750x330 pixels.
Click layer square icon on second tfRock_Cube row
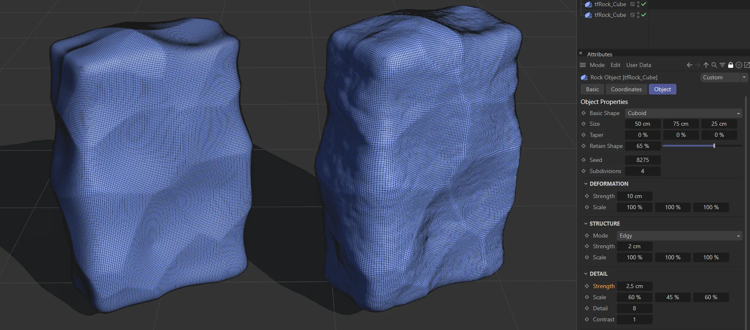coord(632,15)
